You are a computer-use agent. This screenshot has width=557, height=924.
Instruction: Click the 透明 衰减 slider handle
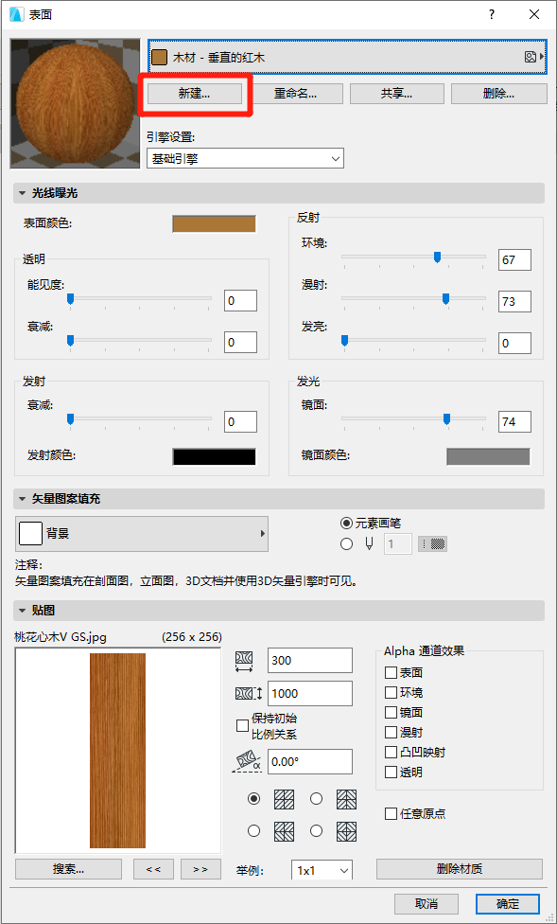(x=71, y=341)
